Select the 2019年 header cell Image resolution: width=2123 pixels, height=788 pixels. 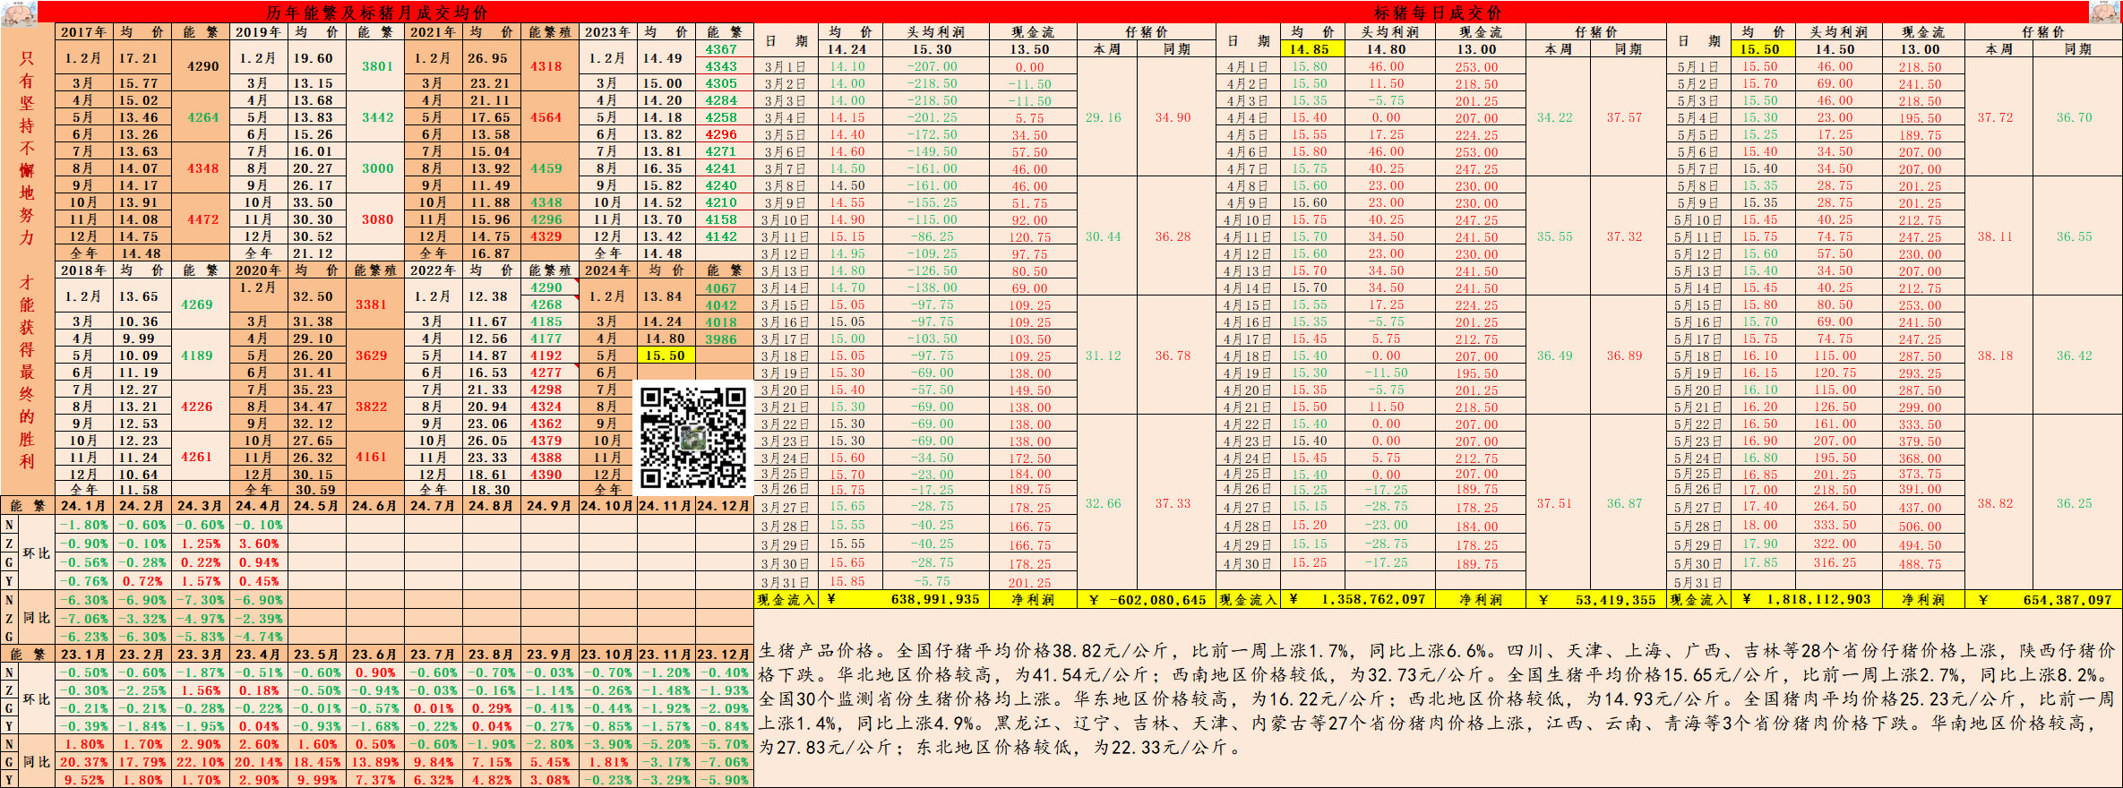pyautogui.click(x=259, y=32)
